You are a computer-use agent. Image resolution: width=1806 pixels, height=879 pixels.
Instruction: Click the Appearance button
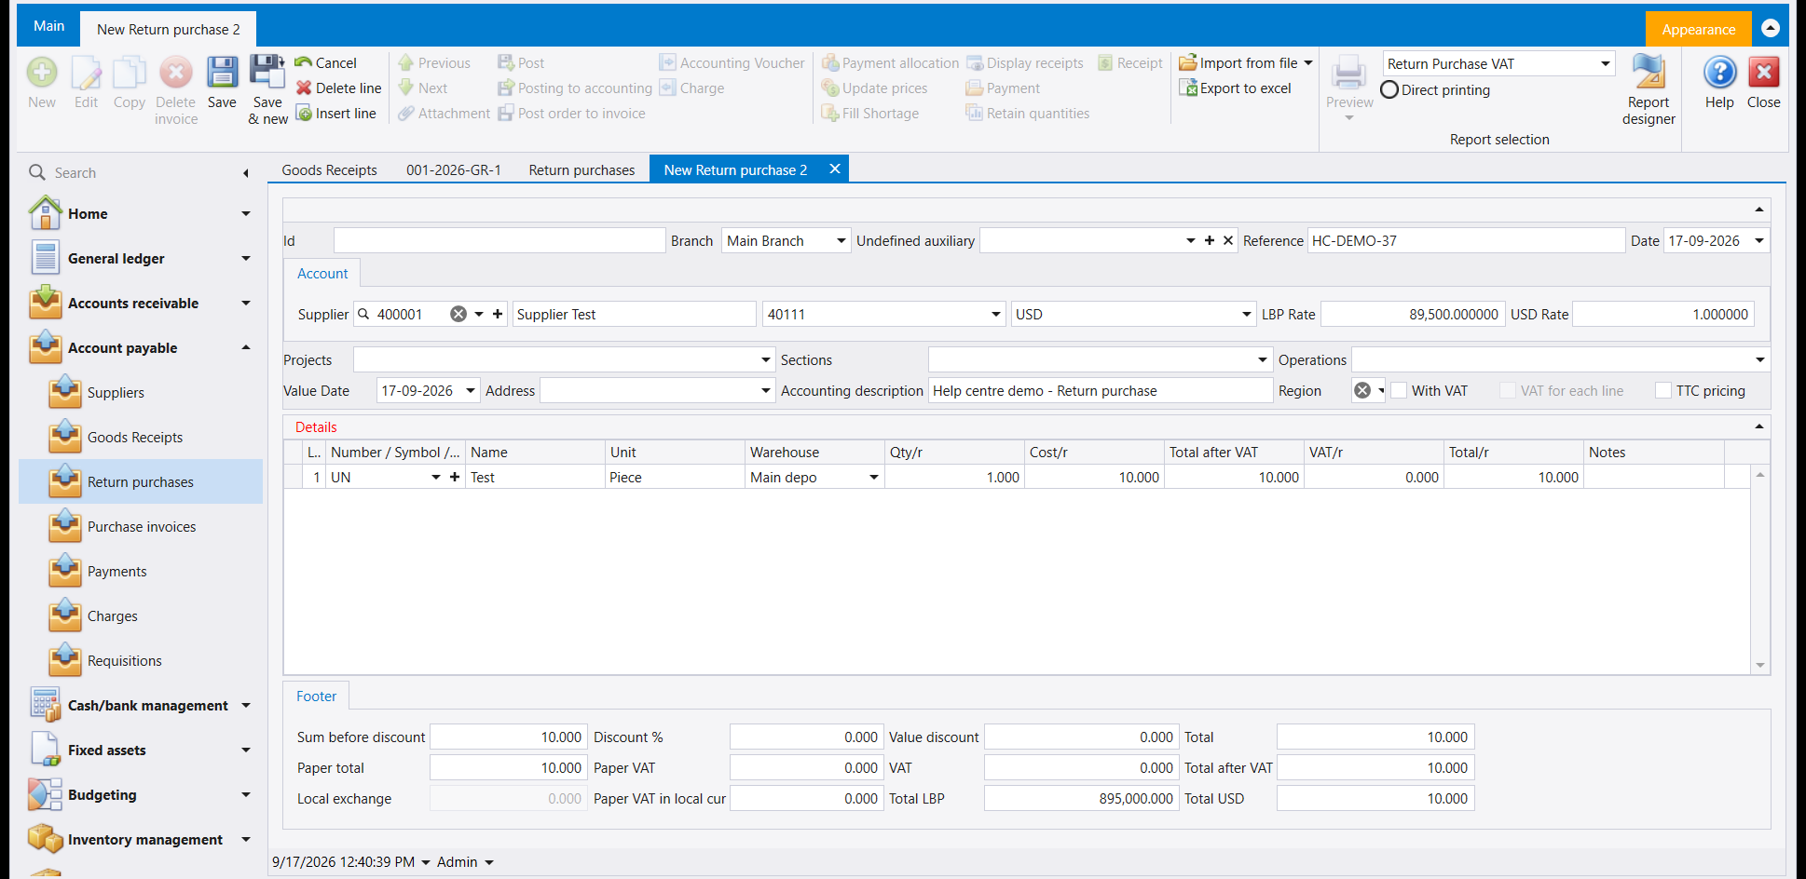point(1698,29)
